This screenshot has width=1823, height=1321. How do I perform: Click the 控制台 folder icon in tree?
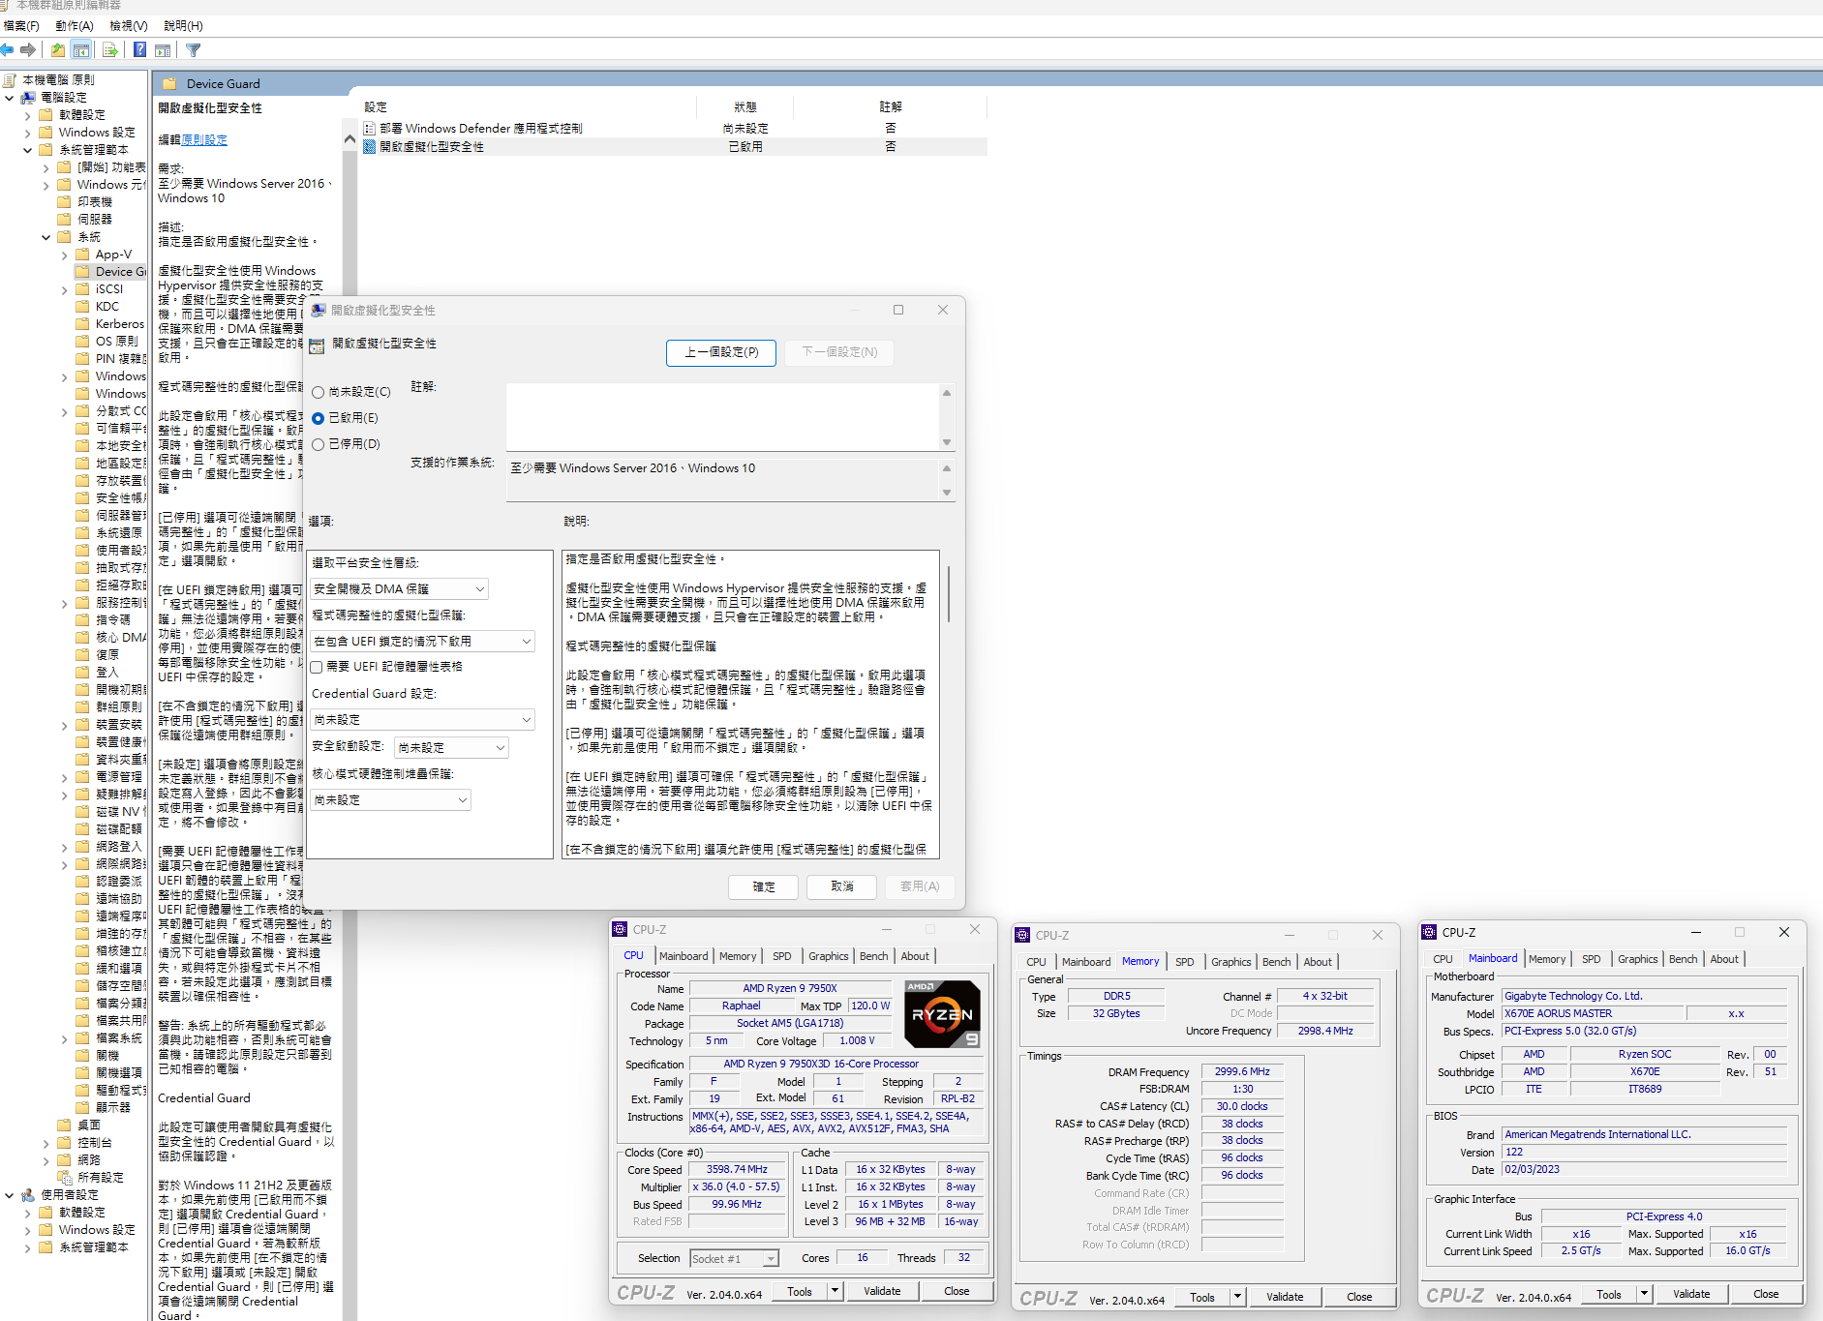click(65, 1143)
